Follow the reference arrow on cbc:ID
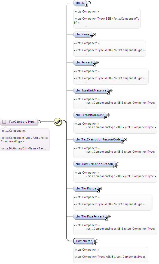Image resolution: width=159 pixels, height=264 pixels. (86, 5)
